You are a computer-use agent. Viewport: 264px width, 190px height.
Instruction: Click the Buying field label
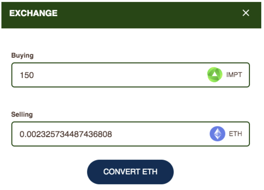22,56
